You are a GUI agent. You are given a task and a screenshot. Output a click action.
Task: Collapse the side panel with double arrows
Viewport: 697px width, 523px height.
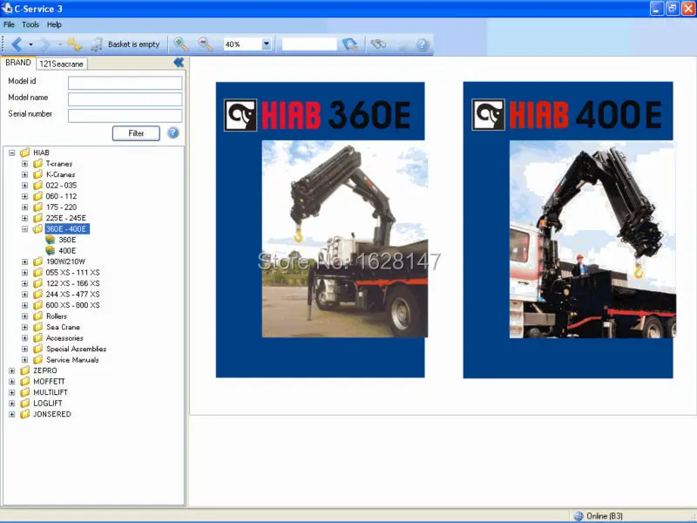click(x=179, y=63)
